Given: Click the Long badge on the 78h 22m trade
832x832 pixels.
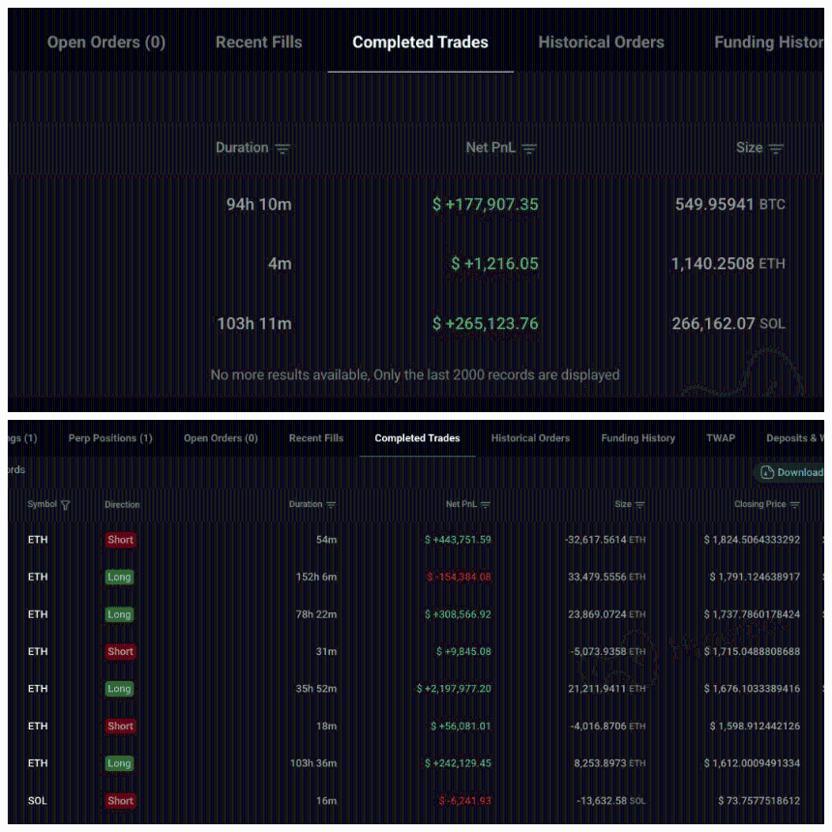Looking at the screenshot, I should click(119, 614).
